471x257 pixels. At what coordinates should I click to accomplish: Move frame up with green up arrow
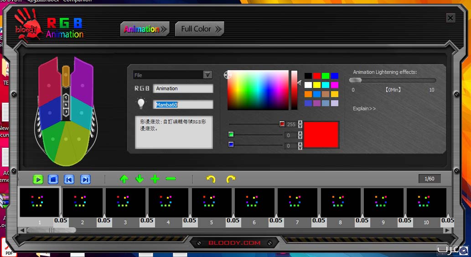(x=124, y=179)
